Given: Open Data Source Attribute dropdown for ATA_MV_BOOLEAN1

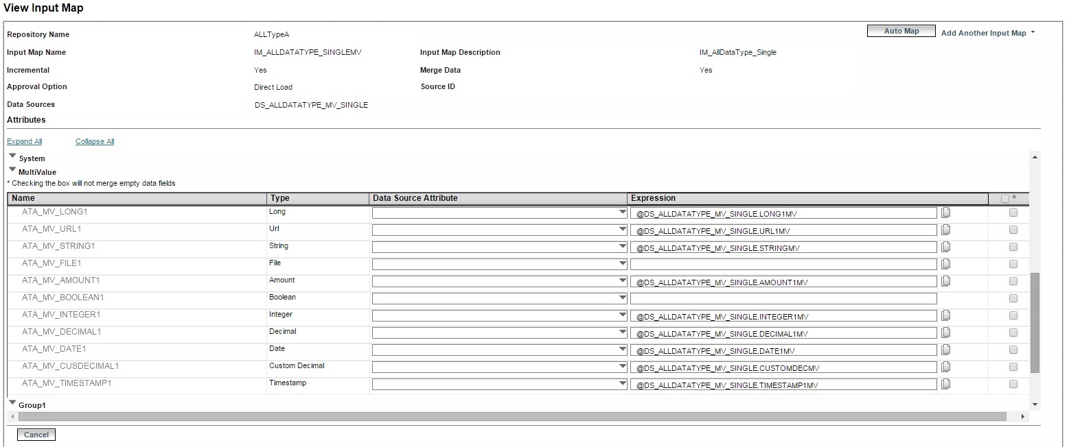Looking at the screenshot, I should click(500, 299).
